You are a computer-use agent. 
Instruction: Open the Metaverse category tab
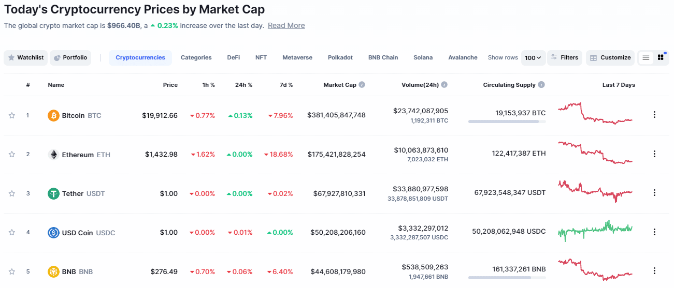[x=297, y=57]
